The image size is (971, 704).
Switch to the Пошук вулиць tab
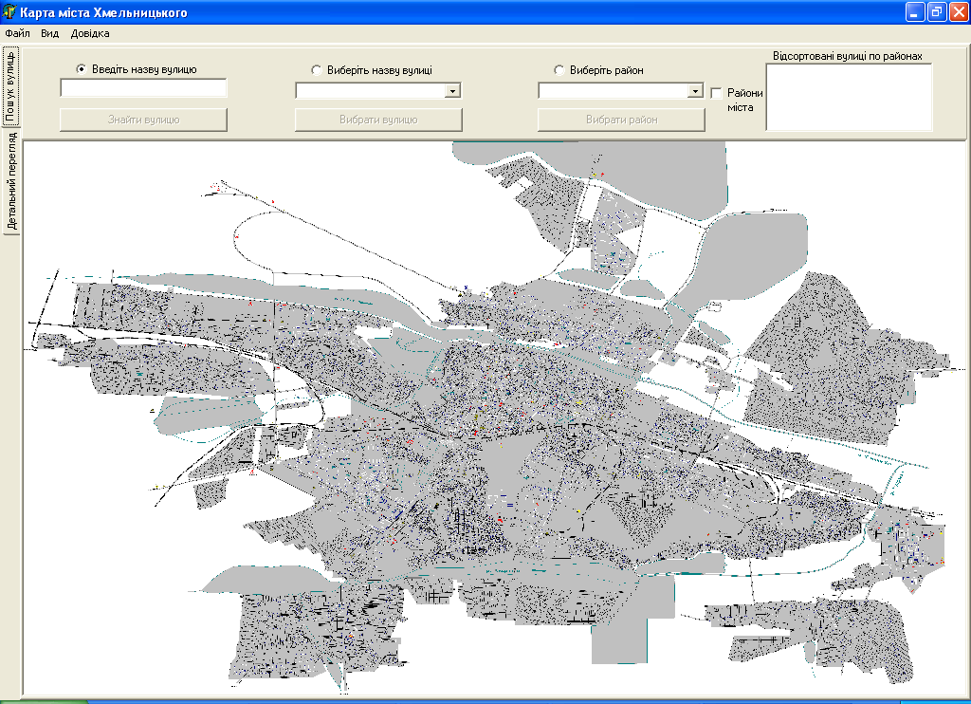tap(10, 86)
